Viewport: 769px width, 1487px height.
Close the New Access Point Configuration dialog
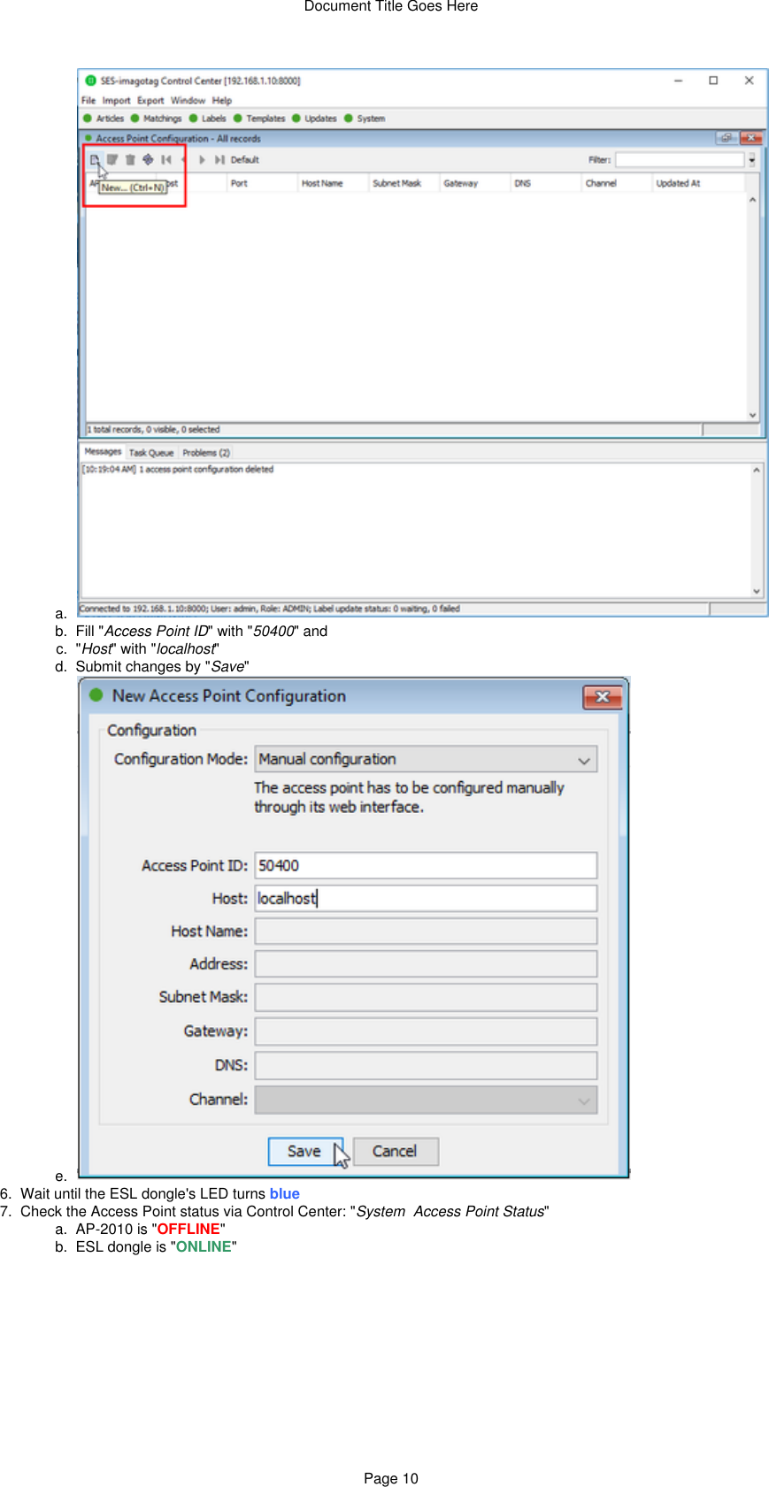(x=603, y=697)
